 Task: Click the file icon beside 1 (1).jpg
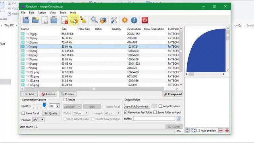pyautogui.click(x=23, y=34)
